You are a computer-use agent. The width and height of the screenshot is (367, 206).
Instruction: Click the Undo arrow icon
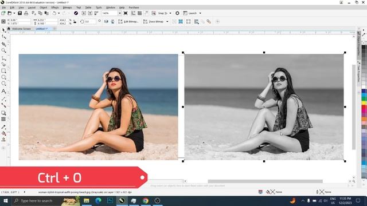coord(54,13)
